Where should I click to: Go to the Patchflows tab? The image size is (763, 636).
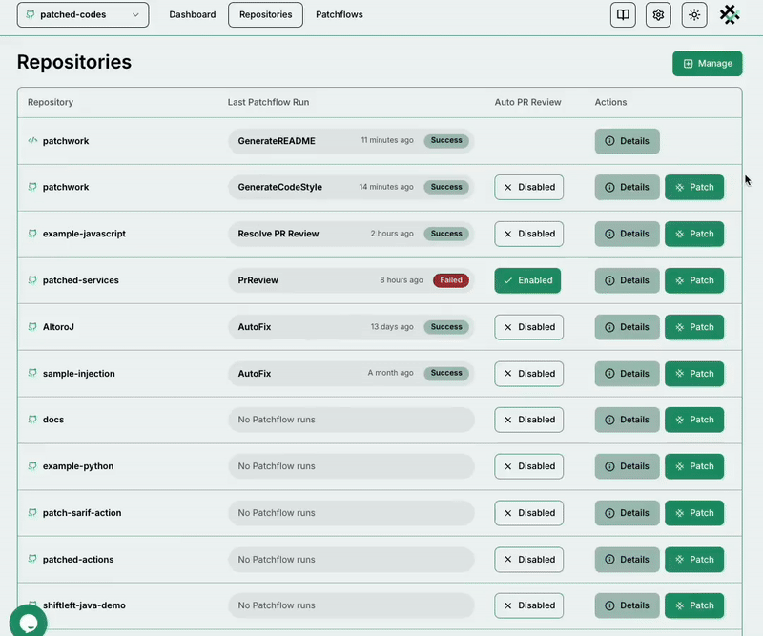(340, 15)
